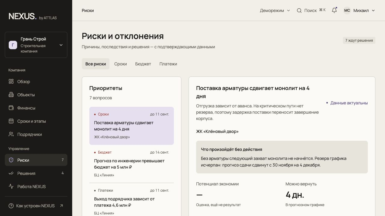This screenshot has height=216, width=385.
Task: Switch to the Бюджет tab
Action: point(143,64)
